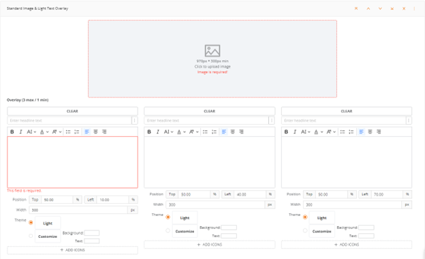The width and height of the screenshot is (425, 259).
Task: Center text in third overlay editor
Action: [x=370, y=132]
